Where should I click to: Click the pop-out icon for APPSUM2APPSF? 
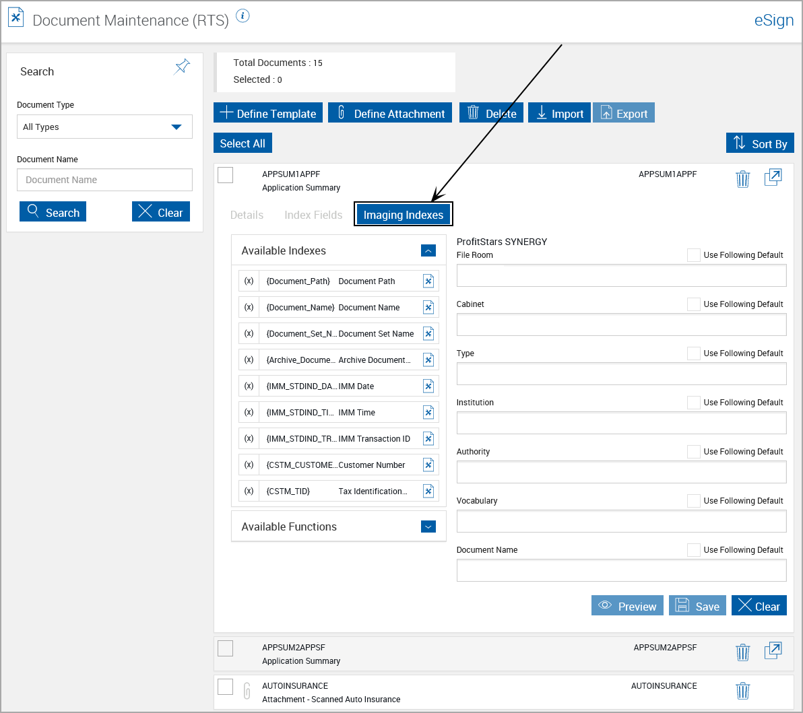click(773, 651)
